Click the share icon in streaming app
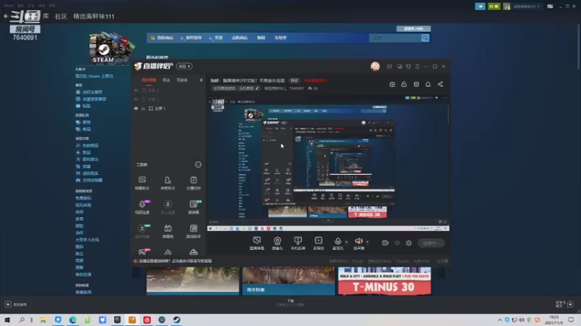Screen dimensions: 581x326 [x=440, y=84]
